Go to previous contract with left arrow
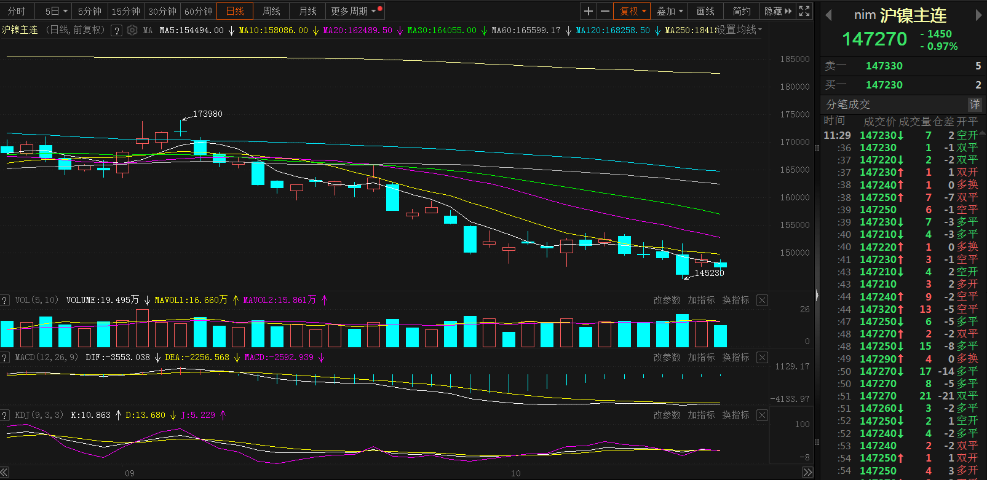 click(828, 15)
